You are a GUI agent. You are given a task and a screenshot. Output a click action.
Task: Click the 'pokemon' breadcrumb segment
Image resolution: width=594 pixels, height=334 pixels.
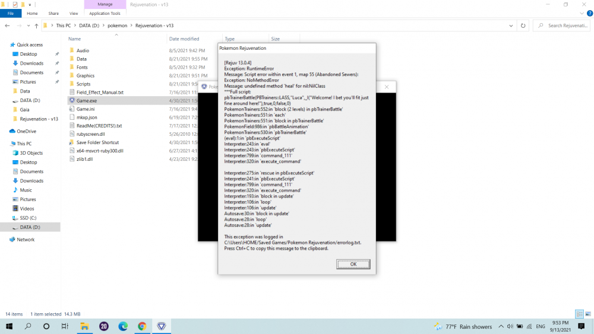pos(118,26)
